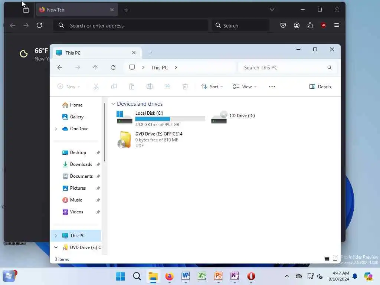Select CD Drive (D:)
The height and width of the screenshot is (285, 380).
coord(233,117)
